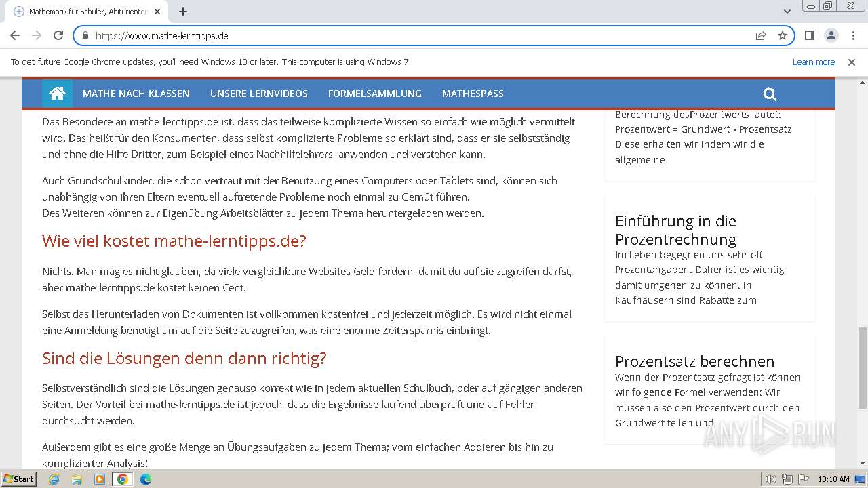Click paragraph starting 'Auch Grundschulkinder'

[300, 197]
